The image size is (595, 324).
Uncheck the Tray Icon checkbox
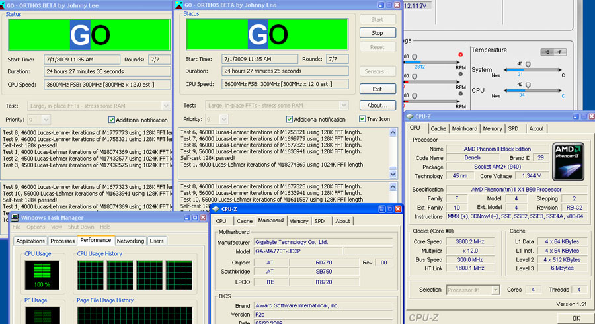[x=362, y=119]
